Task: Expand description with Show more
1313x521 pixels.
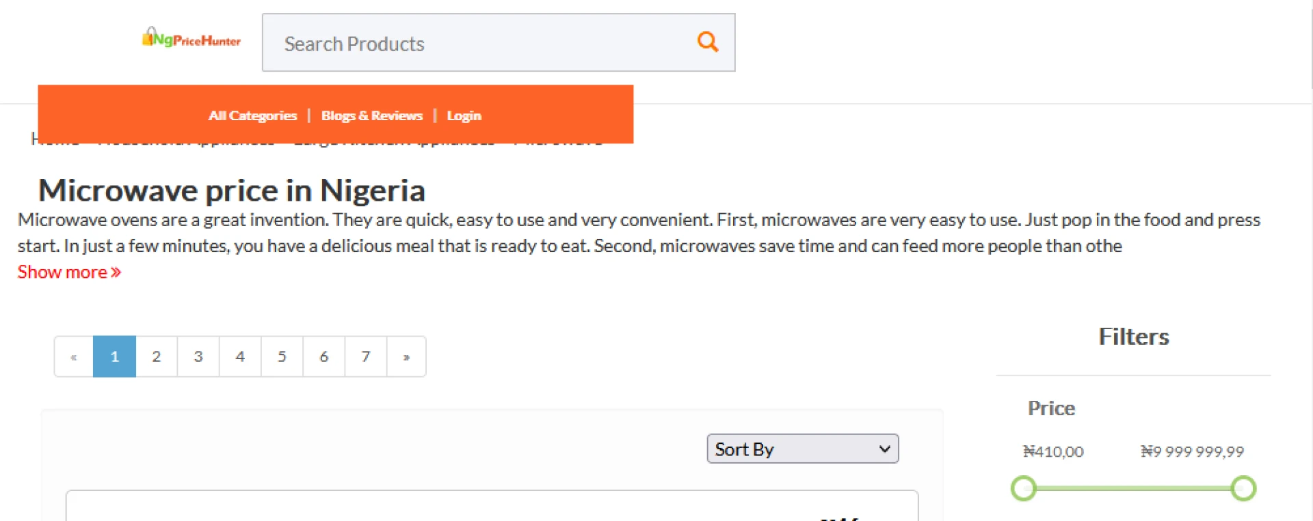Action: [69, 272]
